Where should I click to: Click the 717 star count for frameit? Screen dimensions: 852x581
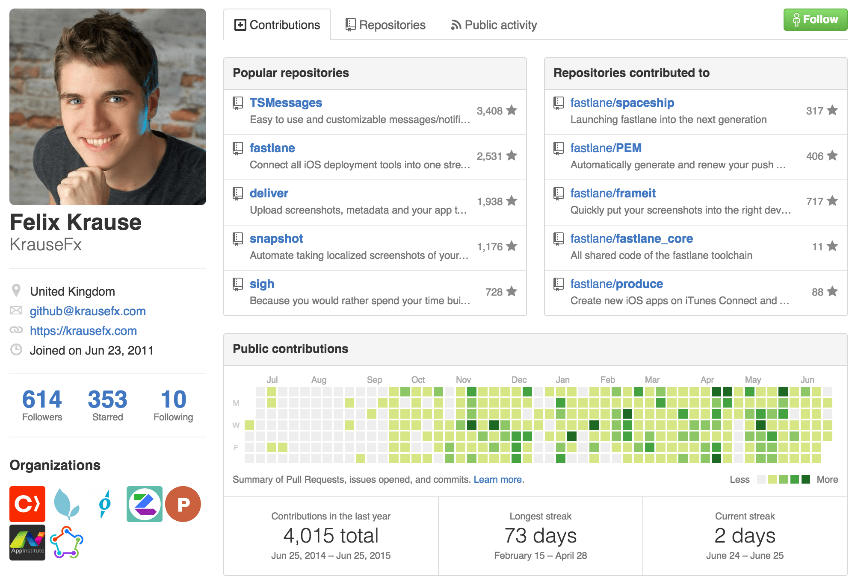pyautogui.click(x=815, y=202)
